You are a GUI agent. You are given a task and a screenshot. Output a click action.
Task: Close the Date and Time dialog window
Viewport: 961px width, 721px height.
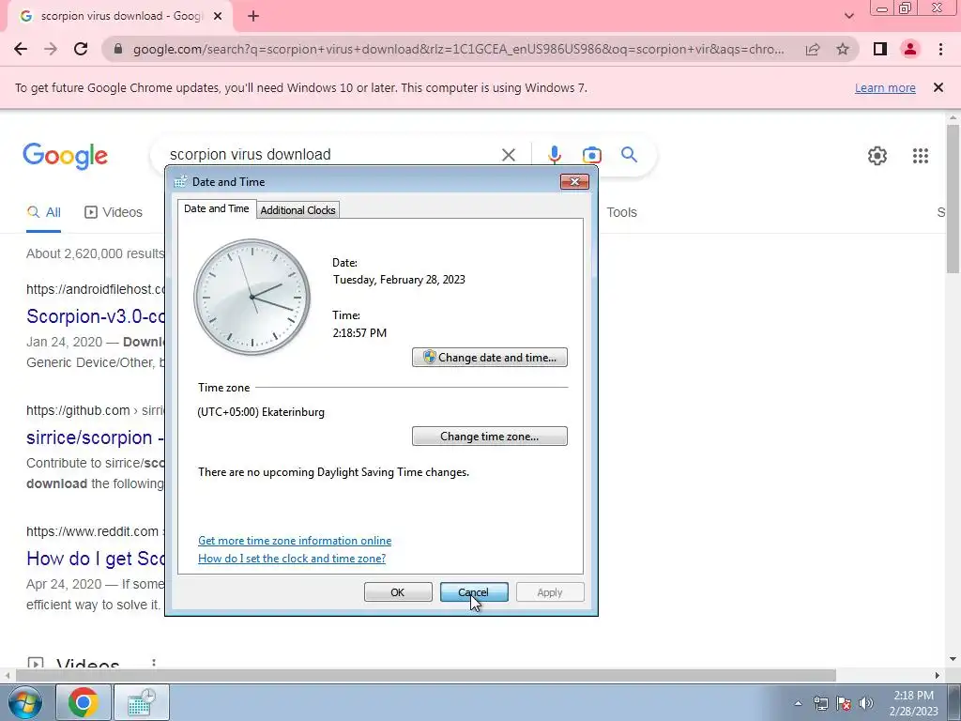[574, 181]
